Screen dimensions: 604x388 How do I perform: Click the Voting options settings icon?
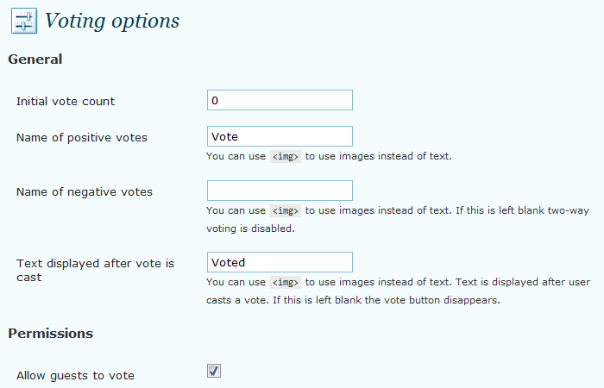click(x=24, y=21)
